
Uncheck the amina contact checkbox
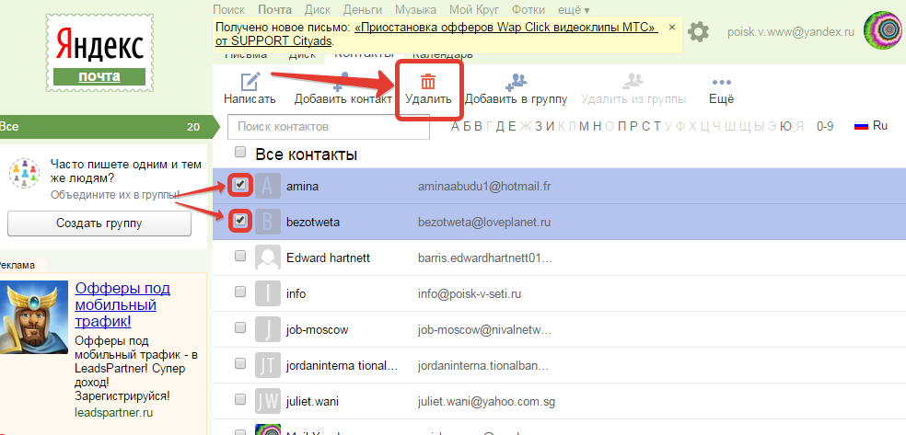241,185
